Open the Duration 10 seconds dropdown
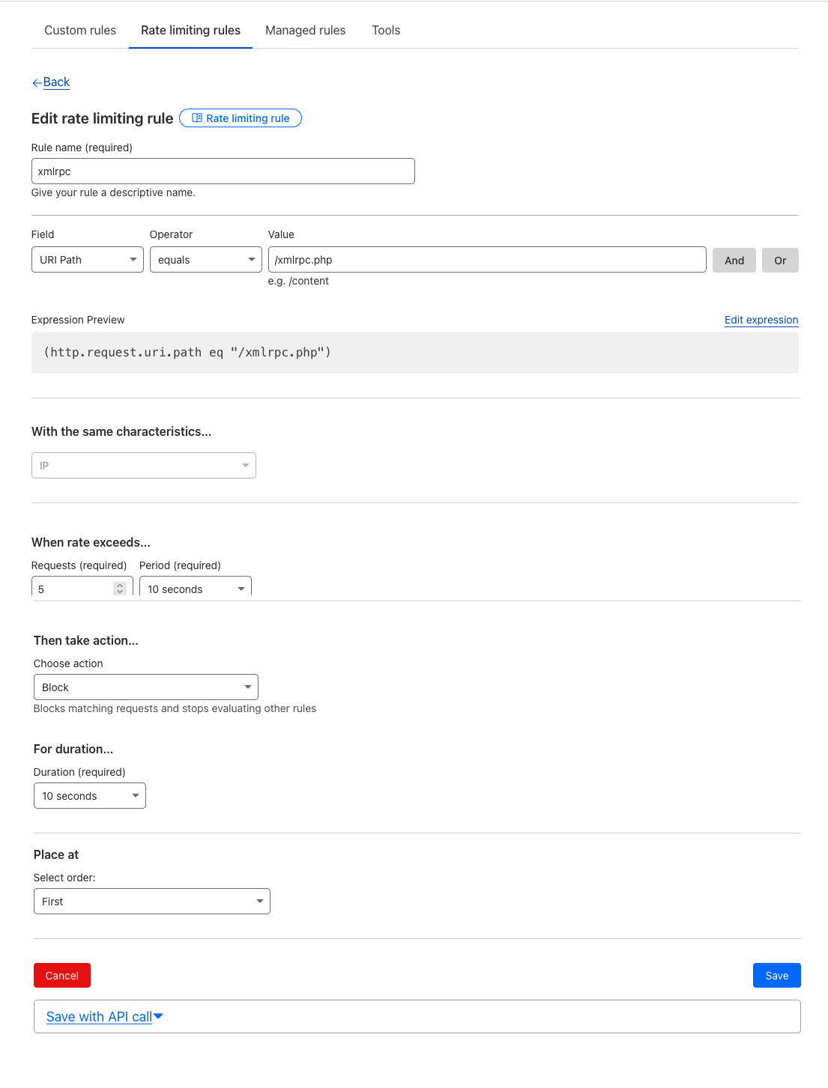Image resolution: width=828 pixels, height=1088 pixels. [x=90, y=796]
